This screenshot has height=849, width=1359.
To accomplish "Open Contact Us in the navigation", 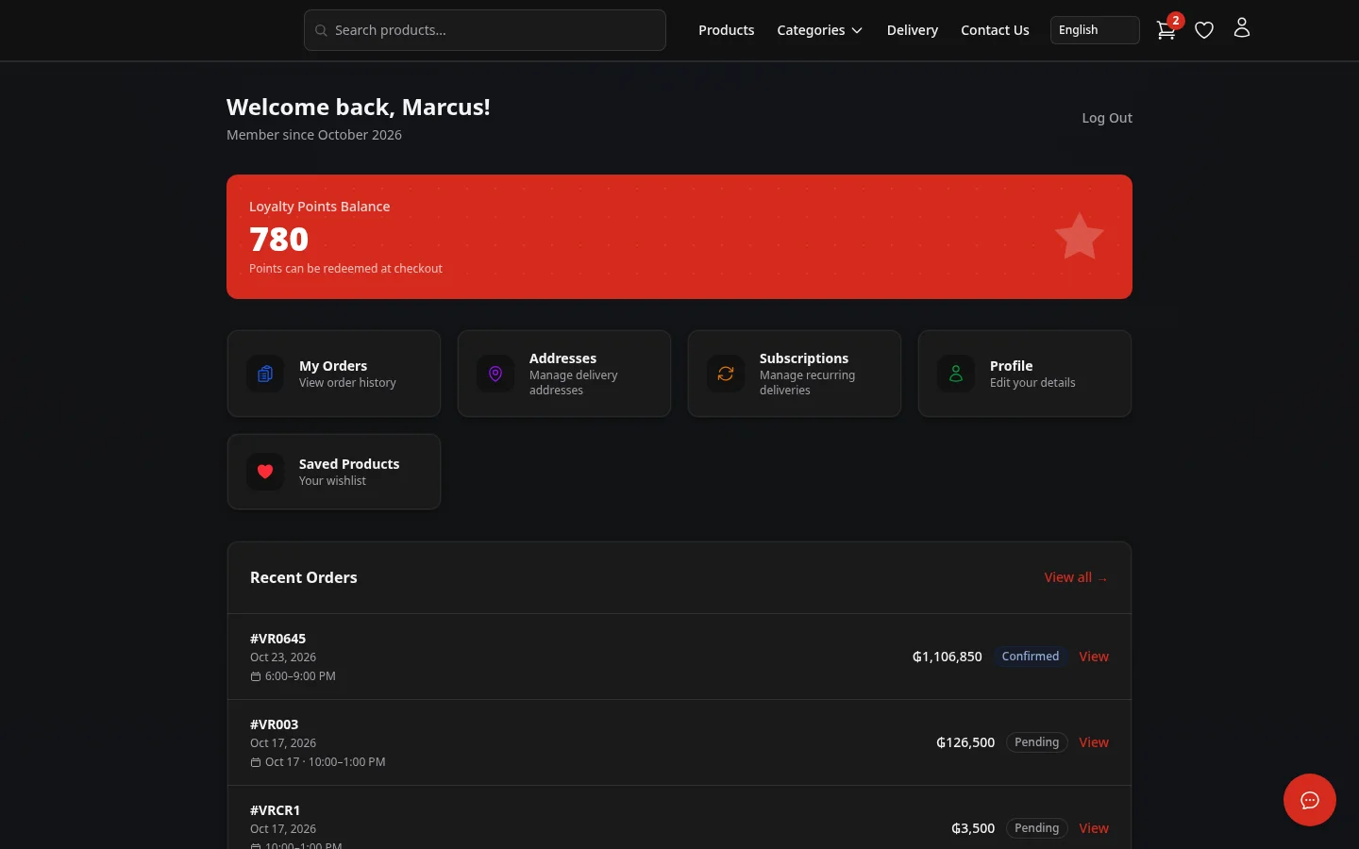I will point(995,30).
